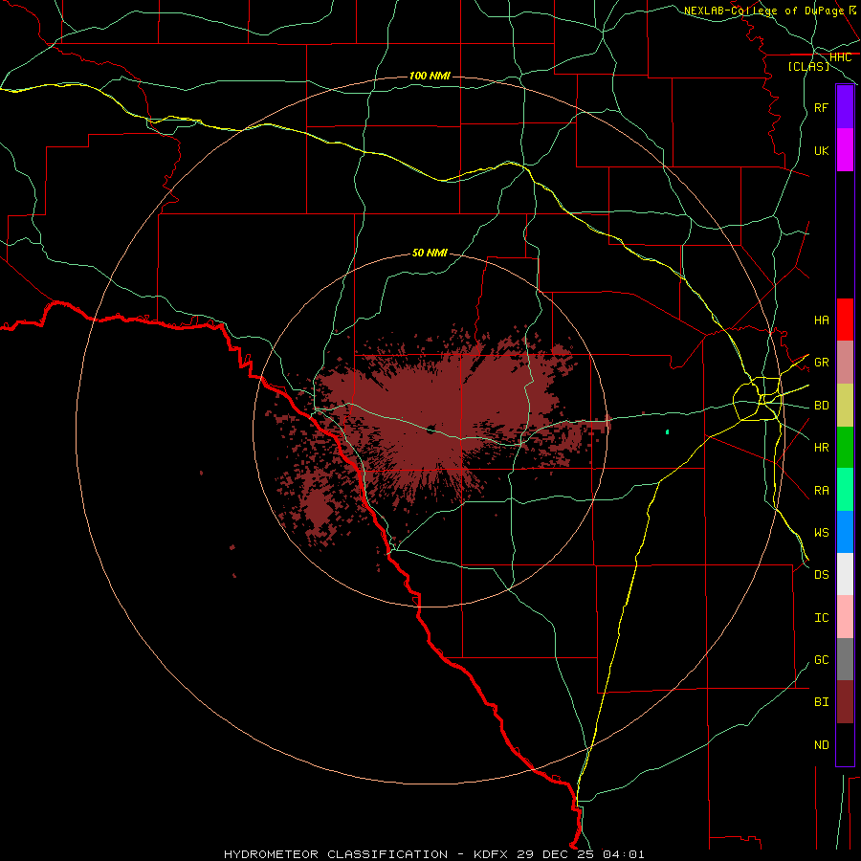Click the IC legend label text

pyautogui.click(x=821, y=617)
